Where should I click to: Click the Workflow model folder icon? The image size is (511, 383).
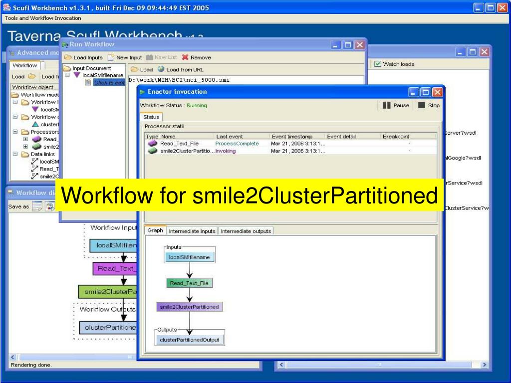point(14,95)
